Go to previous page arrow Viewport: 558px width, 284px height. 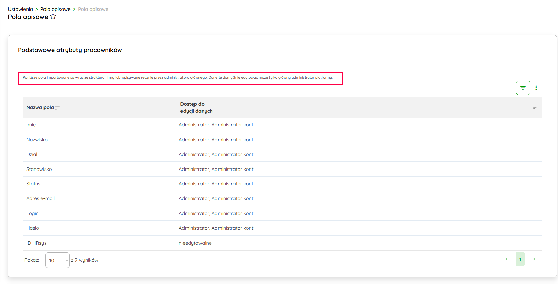tap(506, 259)
